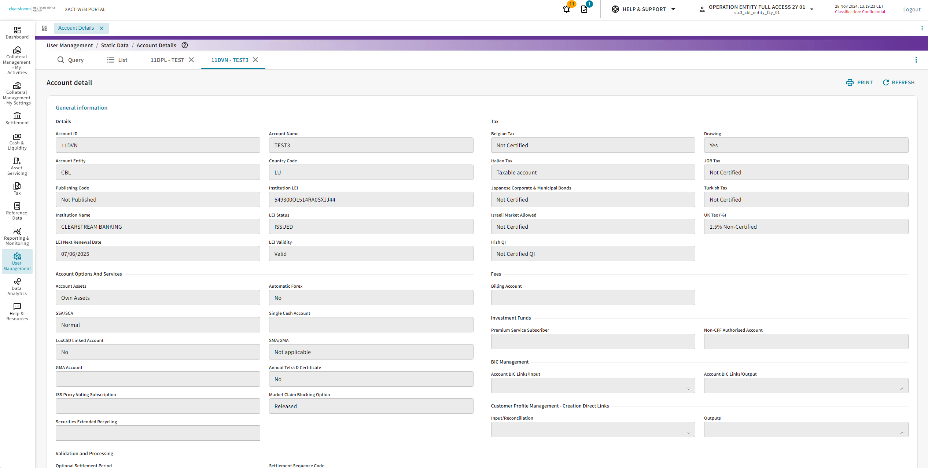This screenshot has width=928, height=468.
Task: Click the Logout link
Action: (x=912, y=10)
